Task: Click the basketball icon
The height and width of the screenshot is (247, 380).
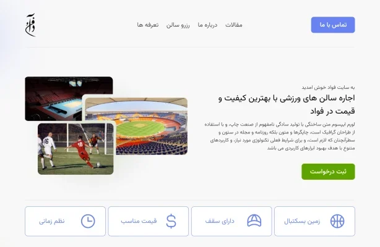Action: pos(337,221)
